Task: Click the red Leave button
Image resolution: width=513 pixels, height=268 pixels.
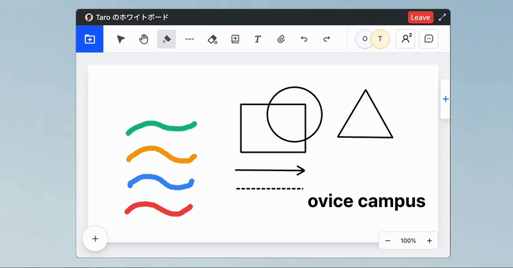Action: pos(421,17)
